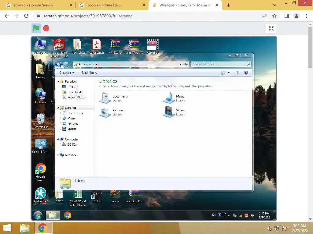Screen dimensions: 313x234
Task: Toggle the preview pane button
Action: (237, 73)
